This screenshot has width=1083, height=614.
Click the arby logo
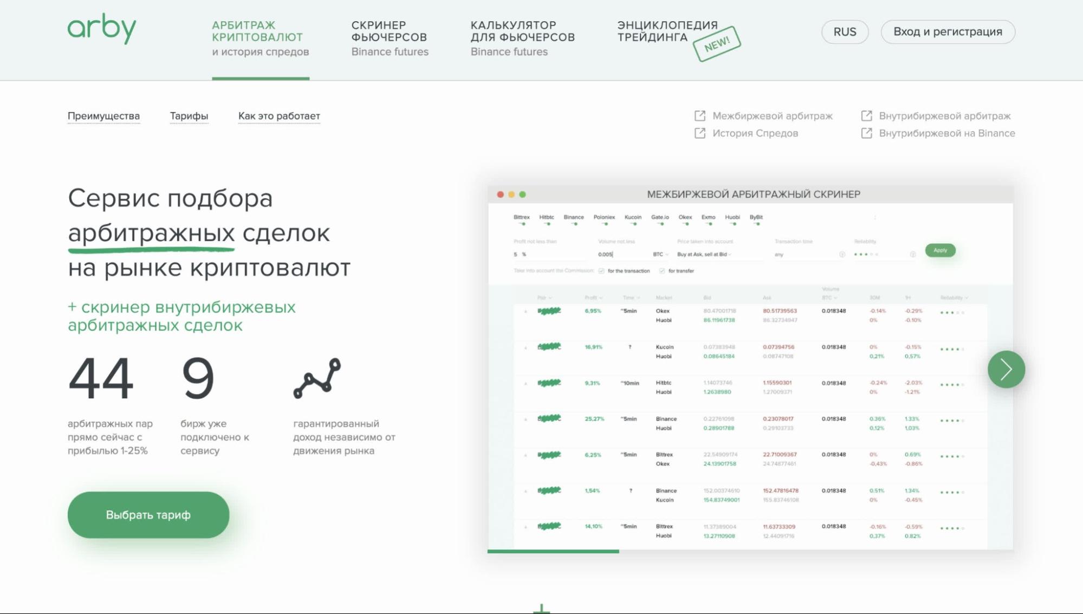tap(102, 28)
